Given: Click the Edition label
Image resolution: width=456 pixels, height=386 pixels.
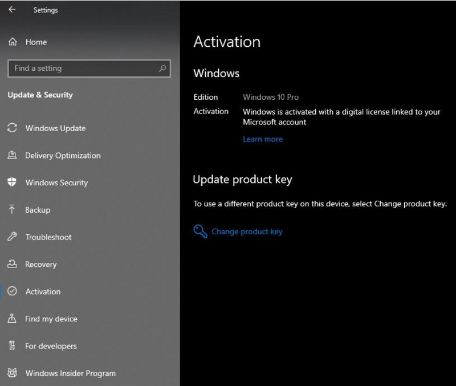Looking at the screenshot, I should 206,97.
